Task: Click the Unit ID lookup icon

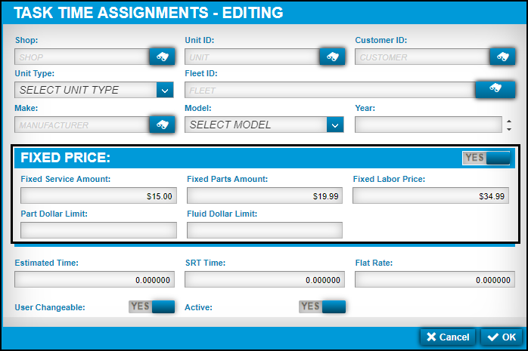Action: click(331, 57)
